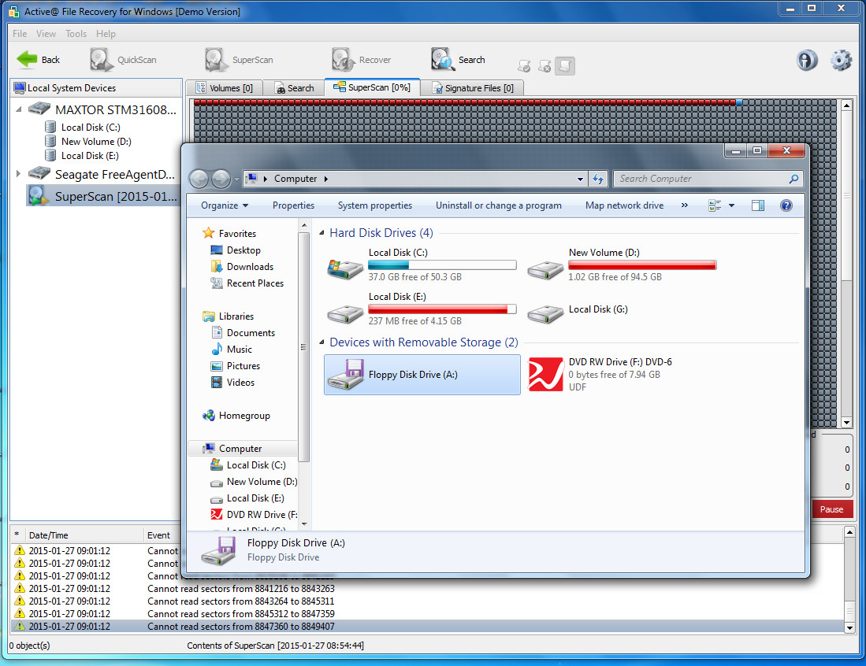Click the Date/Time column header
The width and height of the screenshot is (866, 666).
coord(83,535)
